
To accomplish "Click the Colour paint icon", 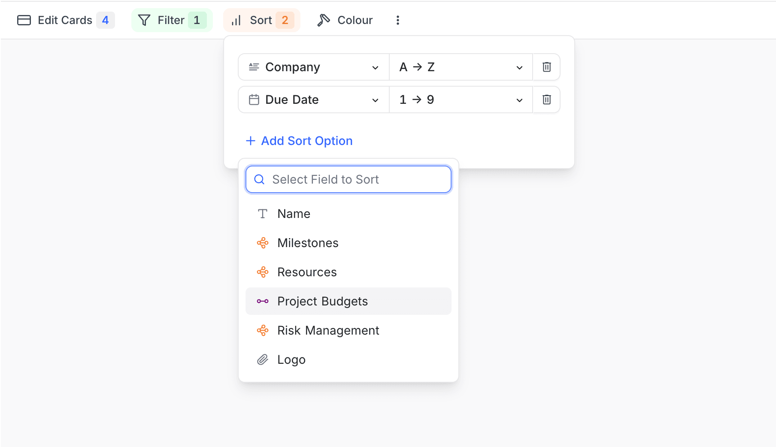I will click(x=324, y=20).
